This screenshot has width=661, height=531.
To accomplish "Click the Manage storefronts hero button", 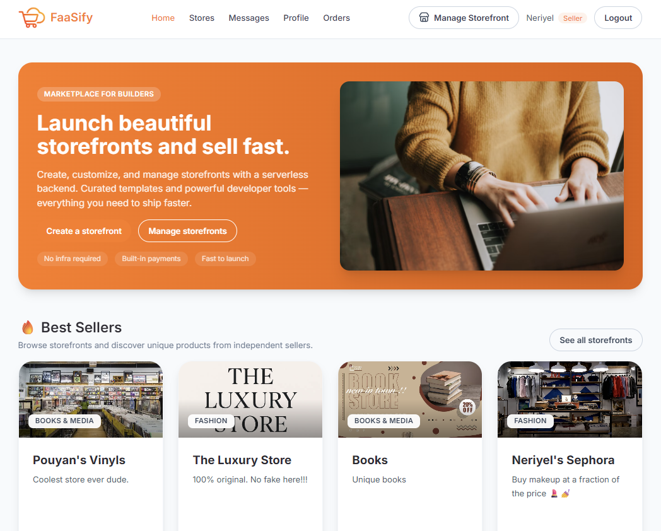I will point(187,231).
